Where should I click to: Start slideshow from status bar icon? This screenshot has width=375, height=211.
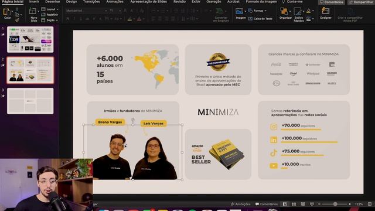click(312, 204)
